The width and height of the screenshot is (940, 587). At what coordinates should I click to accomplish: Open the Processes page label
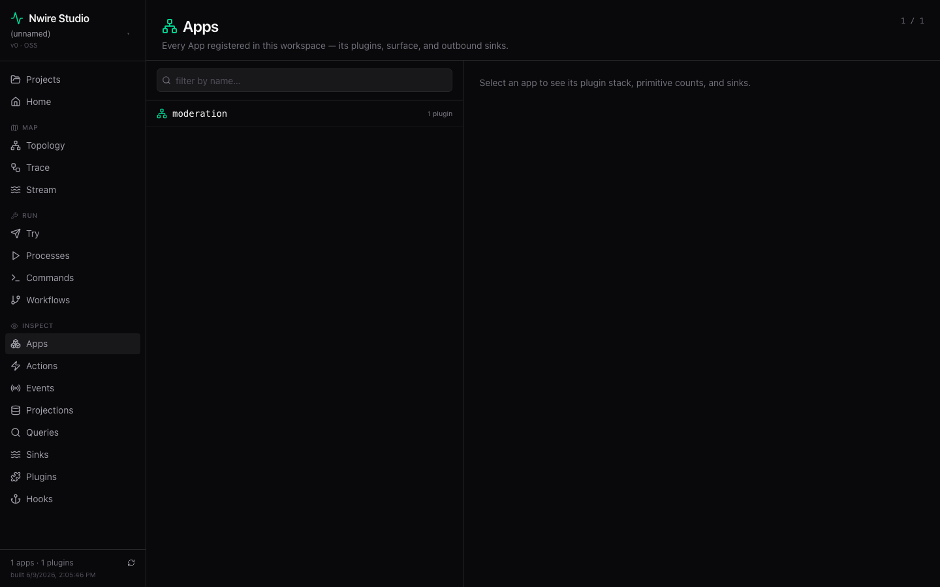pos(48,256)
